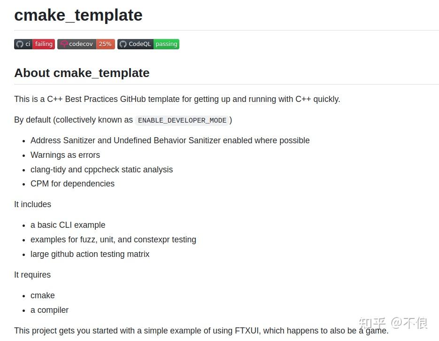Click the "Warnings as errors" bullet item
Image resolution: width=439 pixels, height=341 pixels.
pos(65,155)
